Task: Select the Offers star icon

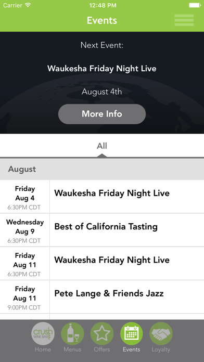Action: (x=102, y=333)
